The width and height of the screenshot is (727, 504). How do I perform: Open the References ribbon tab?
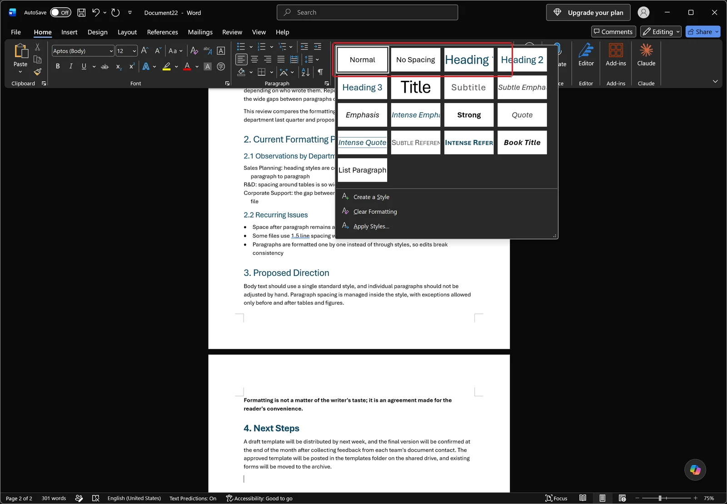162,32
